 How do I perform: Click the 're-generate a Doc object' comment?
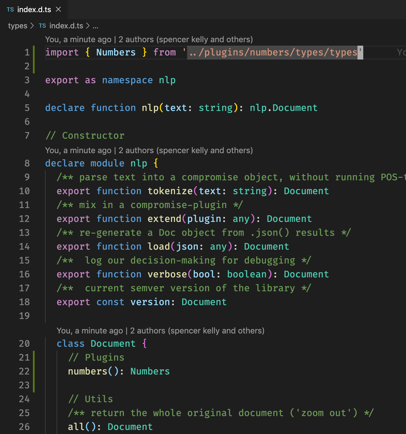pos(204,233)
